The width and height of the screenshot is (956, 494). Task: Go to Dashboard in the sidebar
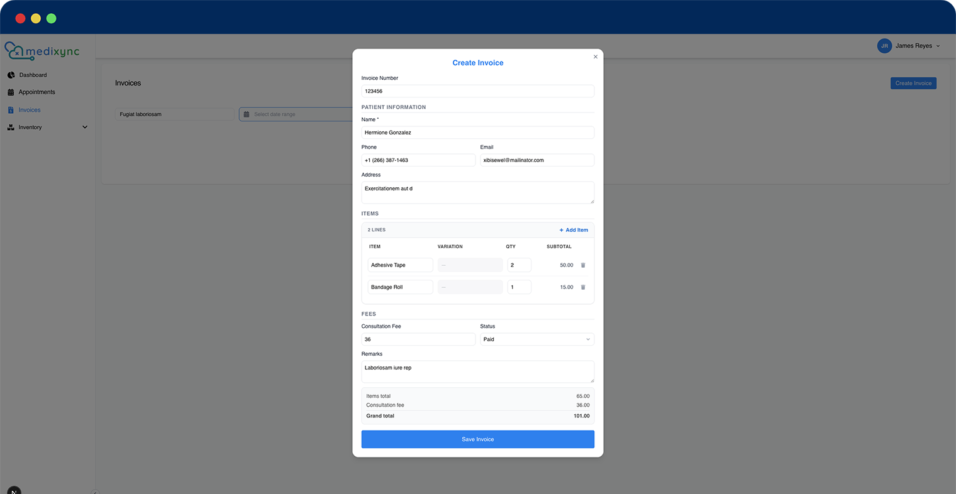click(33, 75)
